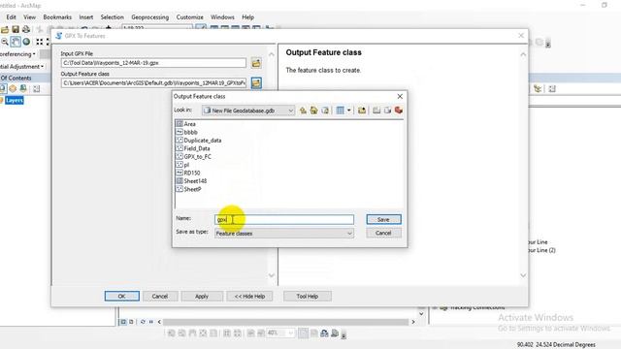Click Go to Home Folder icon
Image resolution: width=621 pixels, height=349 pixels.
pos(313,111)
